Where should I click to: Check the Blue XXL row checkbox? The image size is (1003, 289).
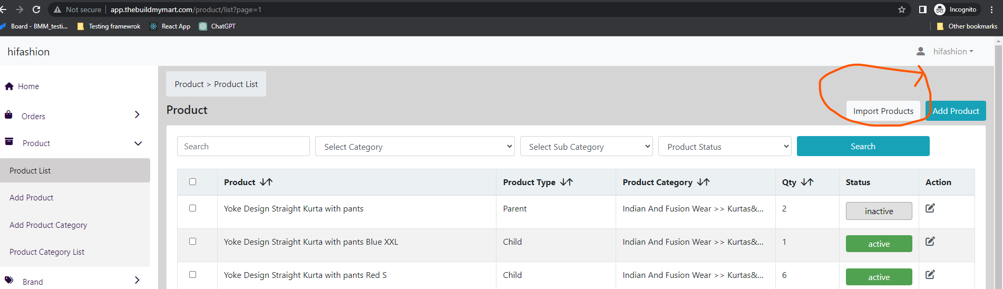(192, 241)
